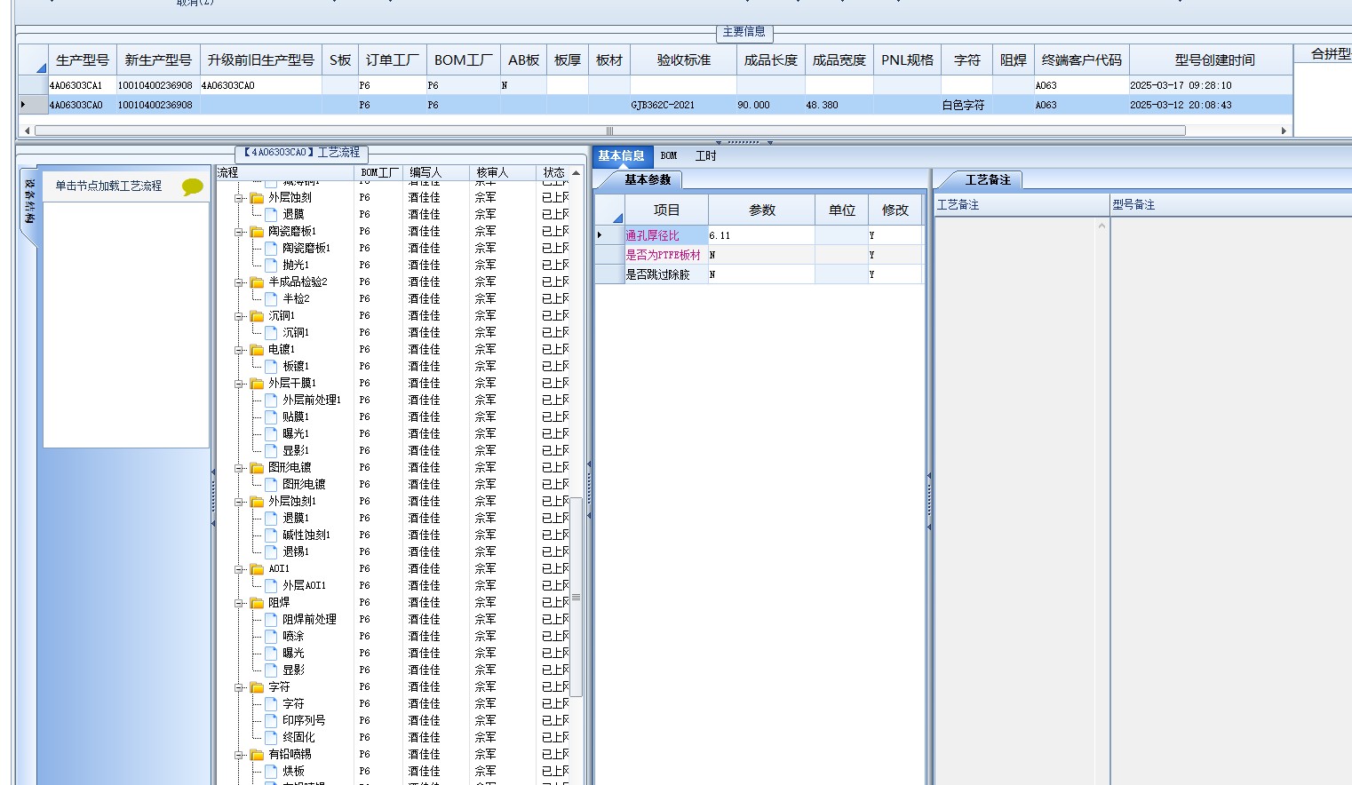The width and height of the screenshot is (1352, 785).
Task: Select the 工艺备注 tab
Action: pos(988,179)
